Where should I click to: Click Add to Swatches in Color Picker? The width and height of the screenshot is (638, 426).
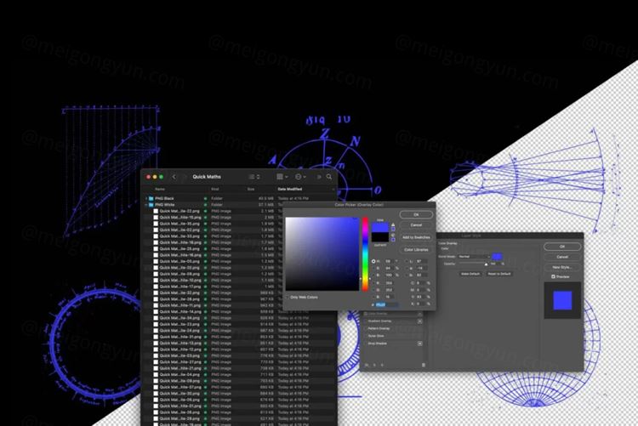416,237
